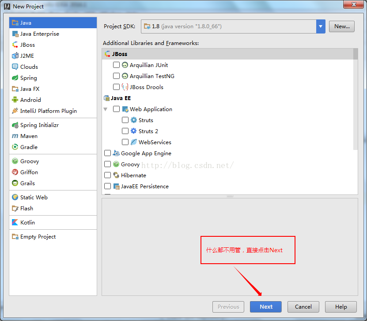Click the Hibernate icon
The width and height of the screenshot is (367, 321).
(116, 175)
